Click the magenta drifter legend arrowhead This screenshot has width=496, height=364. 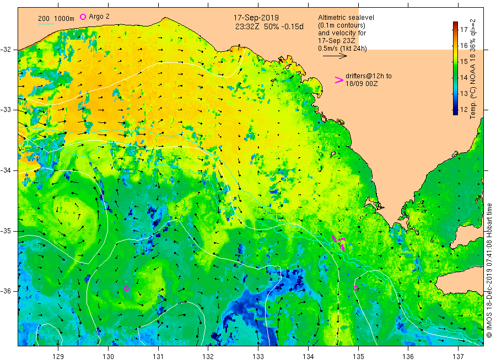tap(339, 80)
